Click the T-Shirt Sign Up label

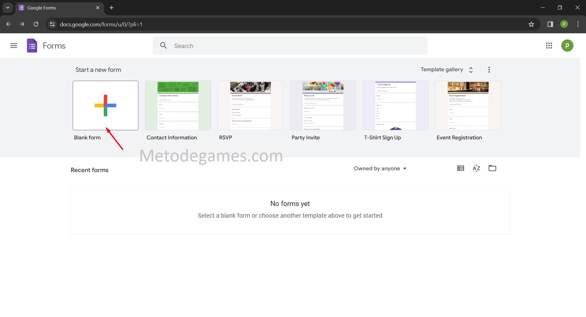click(382, 138)
